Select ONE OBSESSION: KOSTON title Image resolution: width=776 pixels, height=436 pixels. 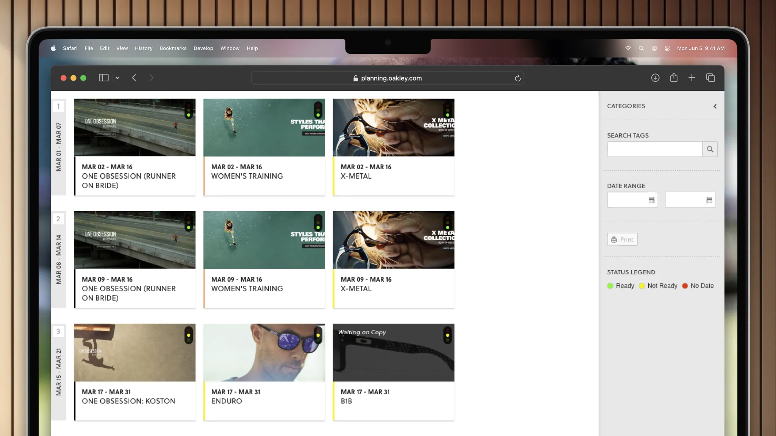tap(128, 401)
